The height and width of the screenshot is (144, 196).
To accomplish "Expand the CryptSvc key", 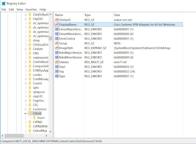I will 25,100.
